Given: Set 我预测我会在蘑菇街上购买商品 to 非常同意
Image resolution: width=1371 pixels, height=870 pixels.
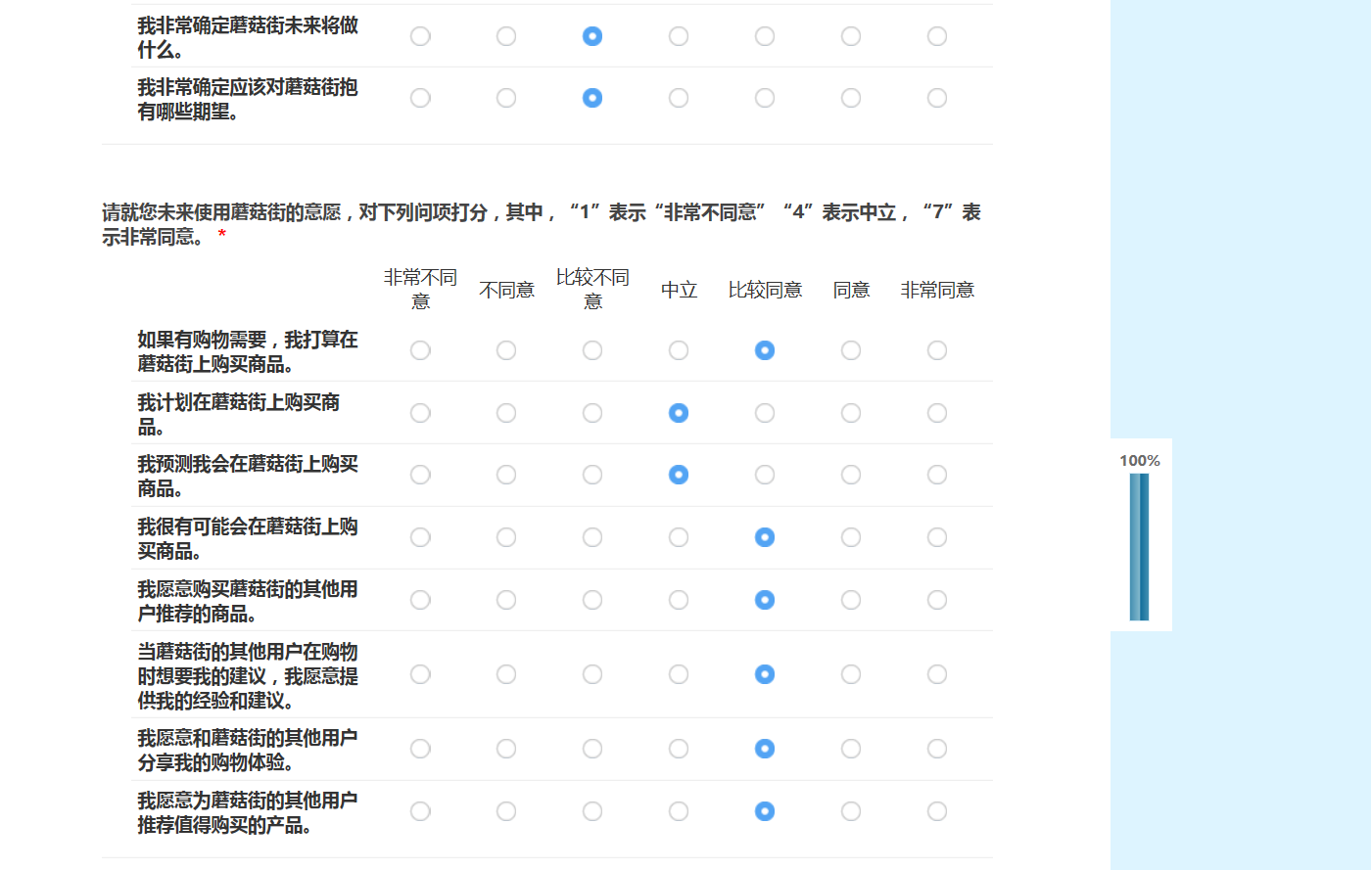Looking at the screenshot, I should click(937, 475).
